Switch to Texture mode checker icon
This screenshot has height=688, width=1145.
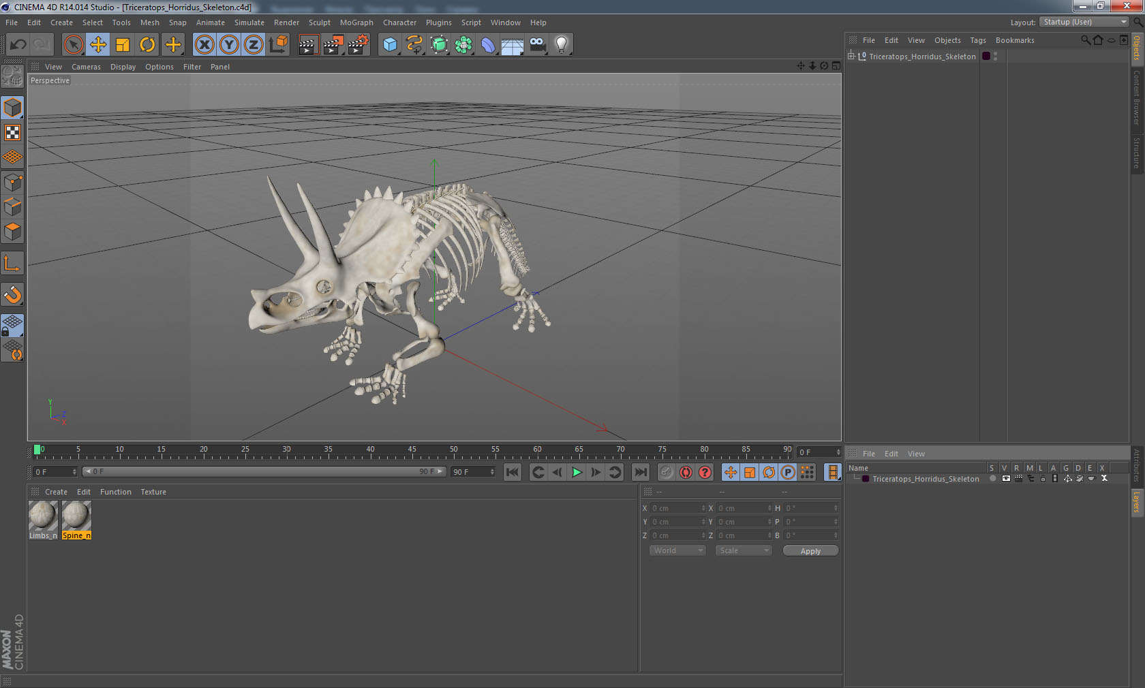[x=12, y=132]
